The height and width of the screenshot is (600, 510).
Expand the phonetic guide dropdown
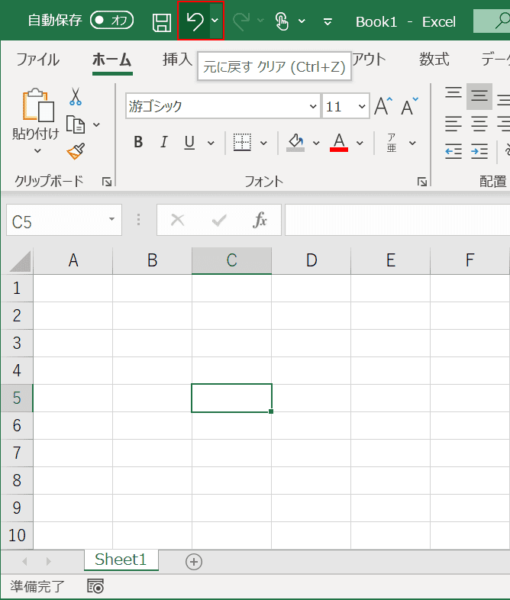click(412, 143)
